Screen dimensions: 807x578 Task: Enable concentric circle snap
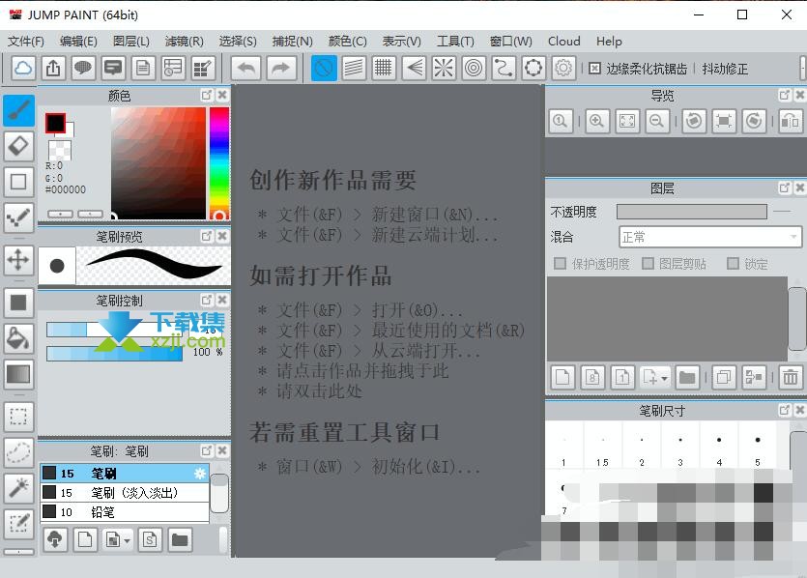(x=474, y=68)
